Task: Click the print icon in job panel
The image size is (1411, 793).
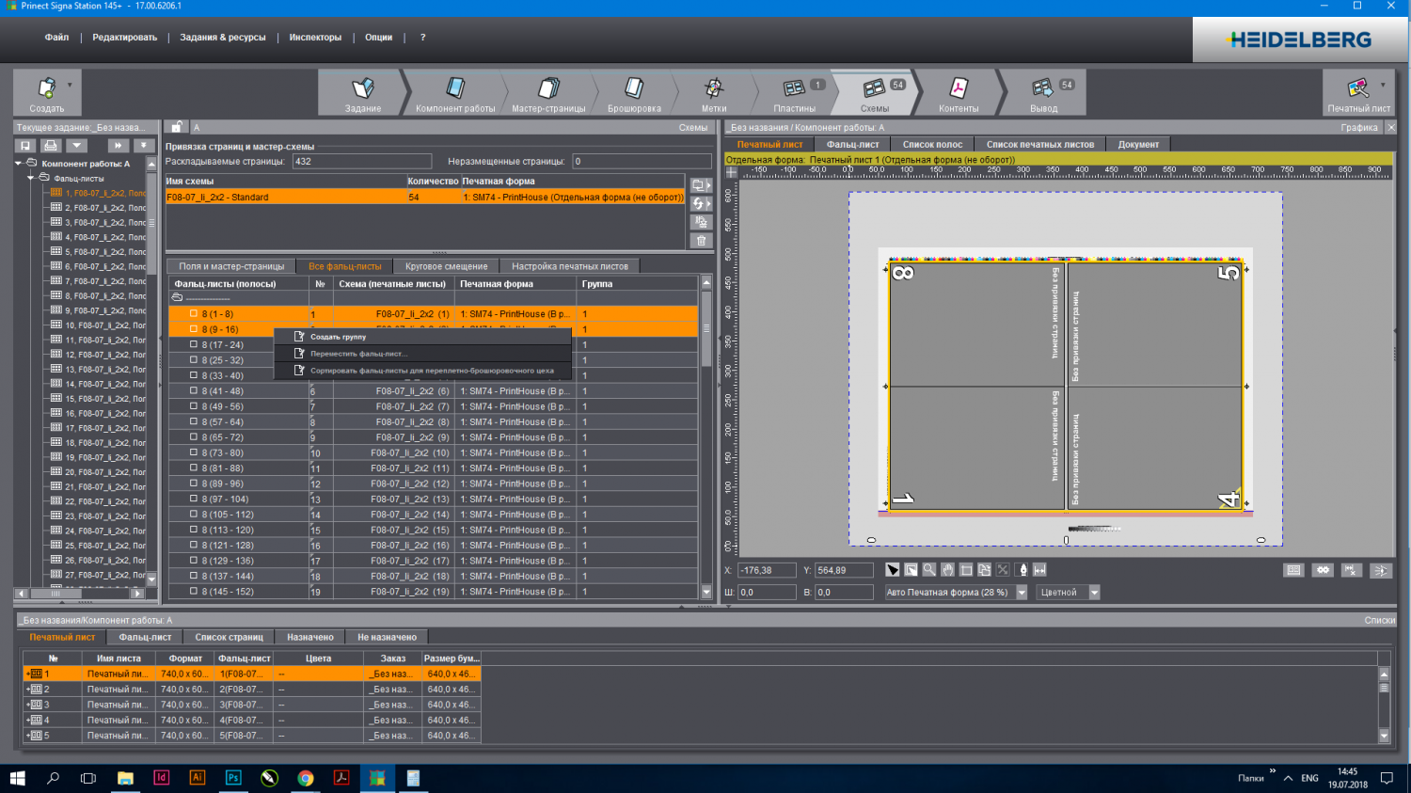Action: [51, 146]
